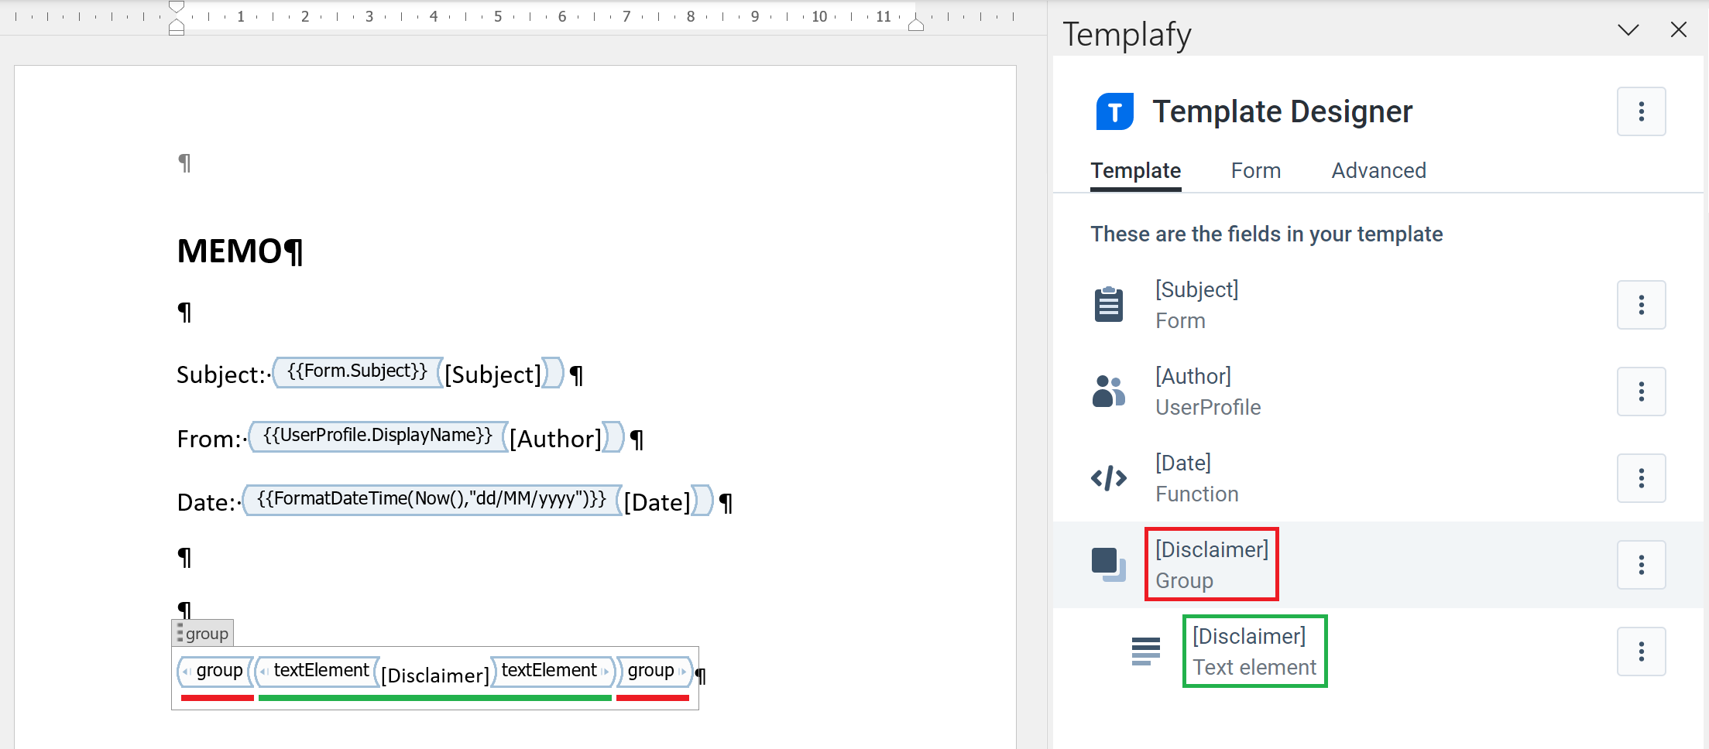Click the Templafy Template Designer logo icon
This screenshot has height=749, width=1709.
click(x=1114, y=111)
